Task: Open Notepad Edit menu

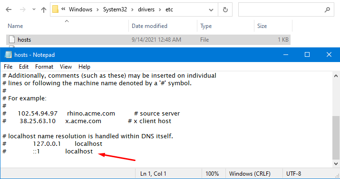Action: (24, 67)
